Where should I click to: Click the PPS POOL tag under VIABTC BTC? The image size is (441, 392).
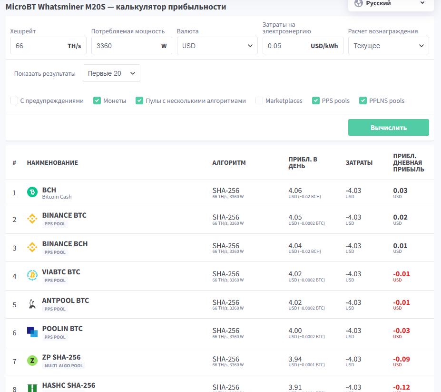click(x=55, y=280)
